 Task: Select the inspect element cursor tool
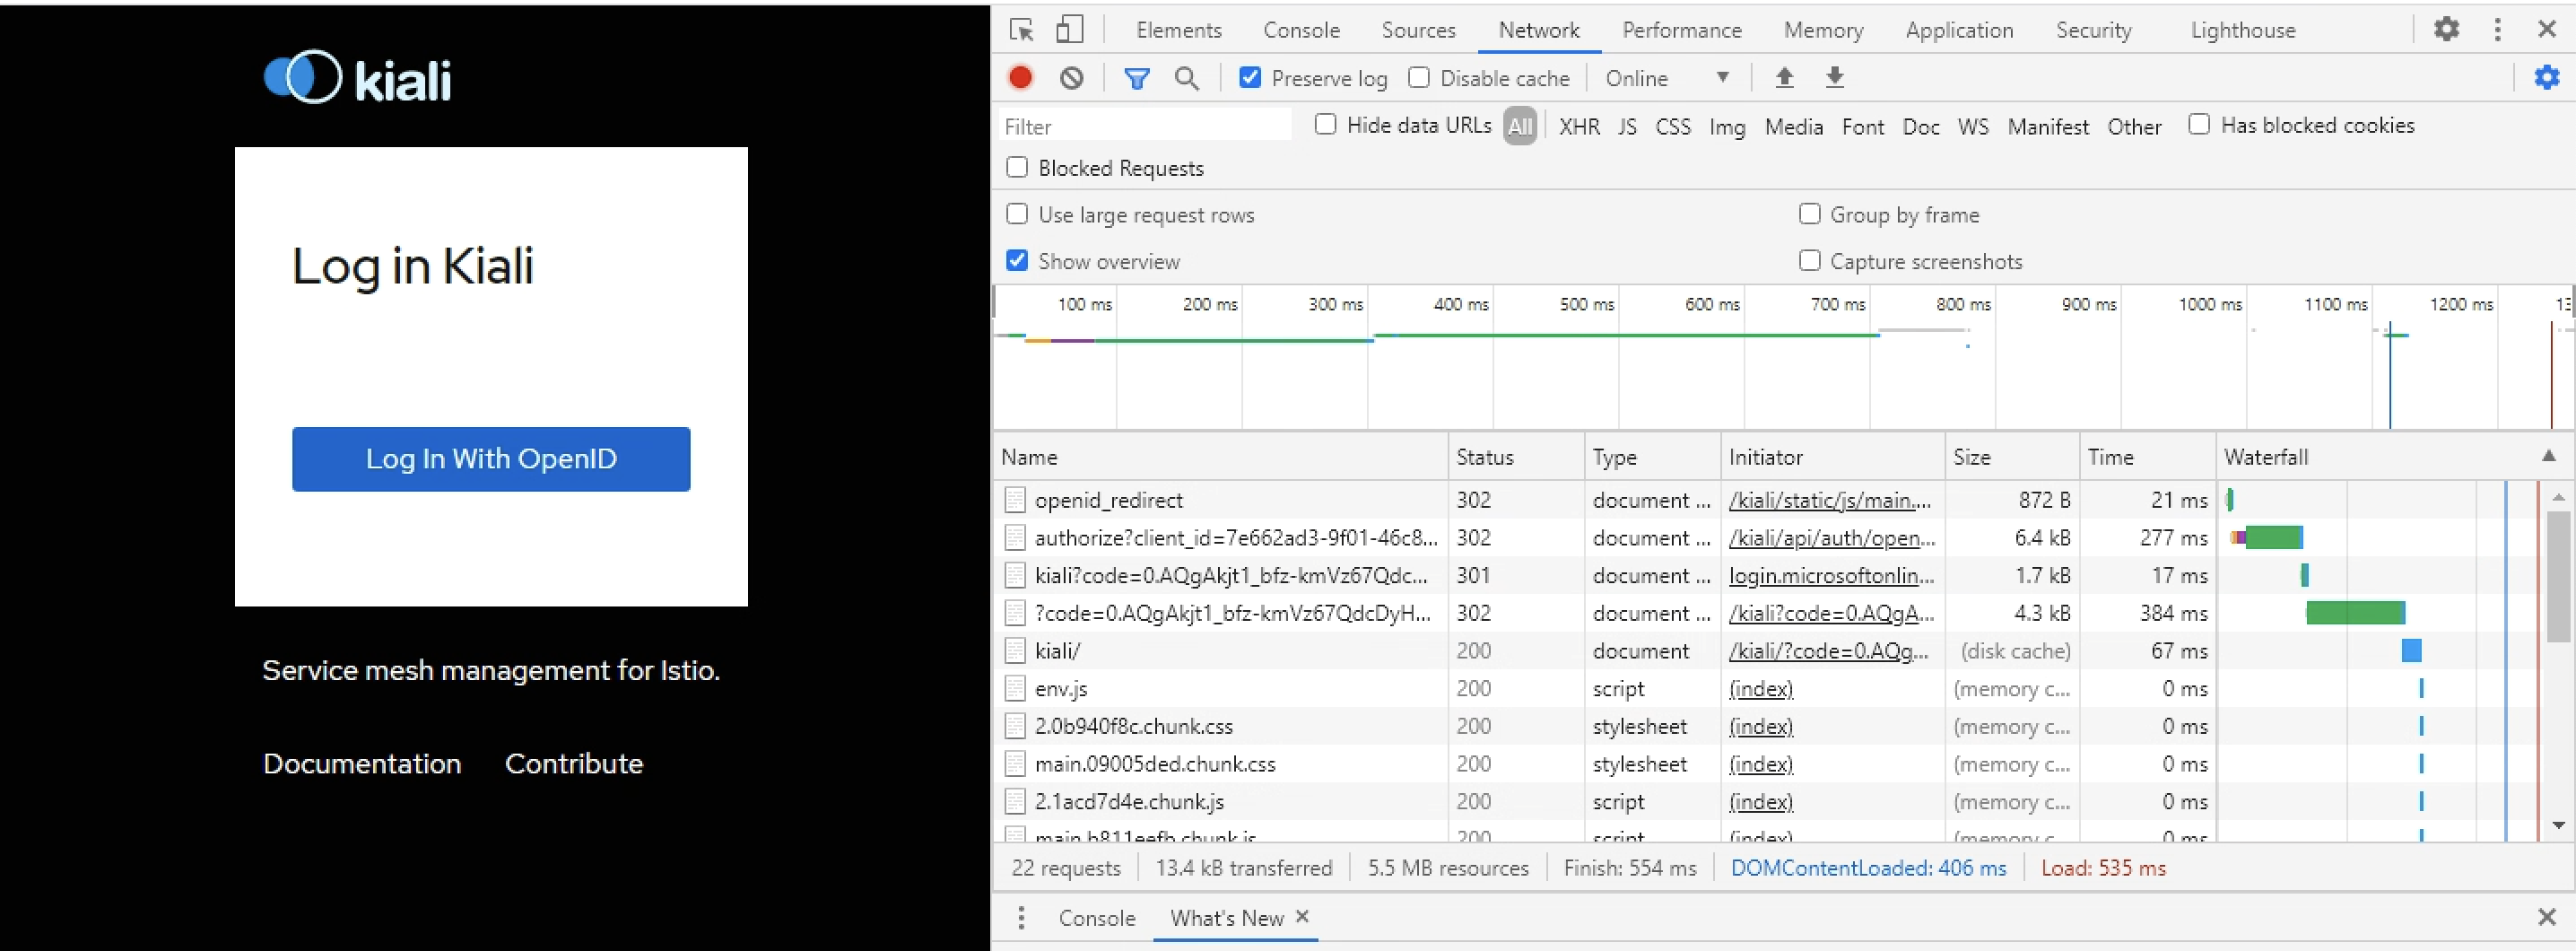1021,30
